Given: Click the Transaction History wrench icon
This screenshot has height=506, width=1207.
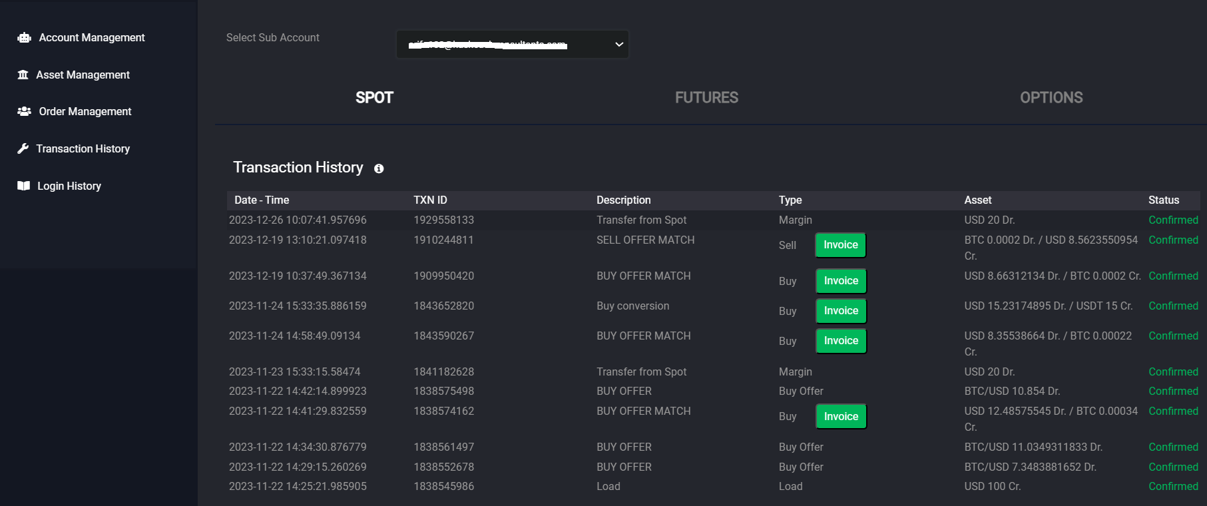Looking at the screenshot, I should 23,148.
